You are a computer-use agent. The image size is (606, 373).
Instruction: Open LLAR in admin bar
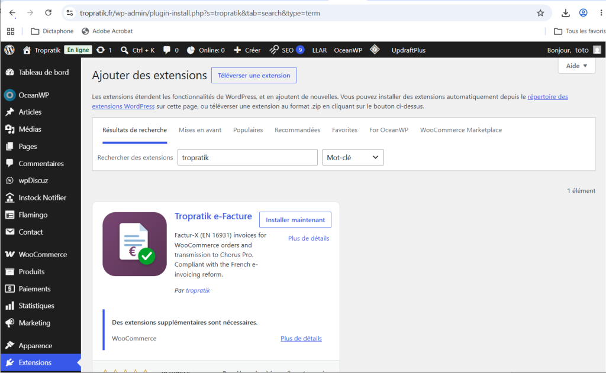(x=319, y=50)
